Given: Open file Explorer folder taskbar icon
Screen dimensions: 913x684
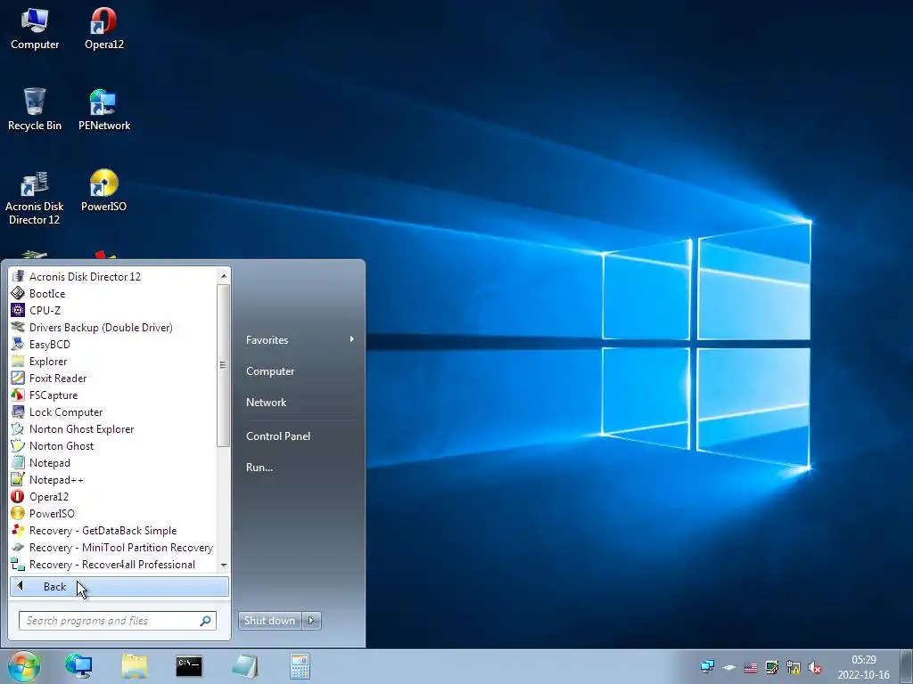Looking at the screenshot, I should click(134, 666).
